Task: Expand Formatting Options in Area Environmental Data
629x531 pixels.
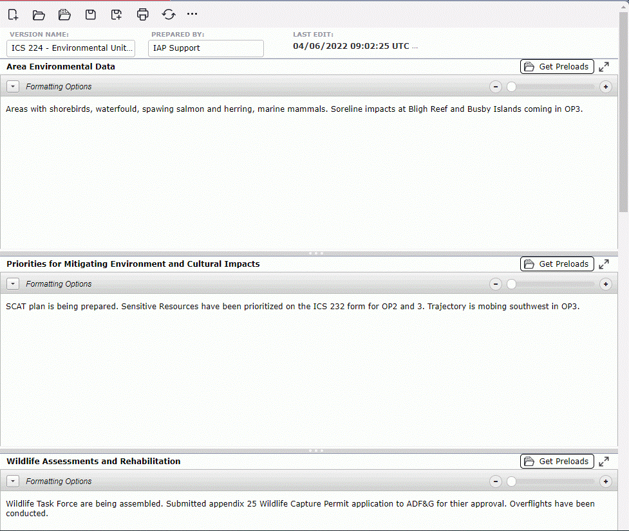Action: tap(13, 87)
